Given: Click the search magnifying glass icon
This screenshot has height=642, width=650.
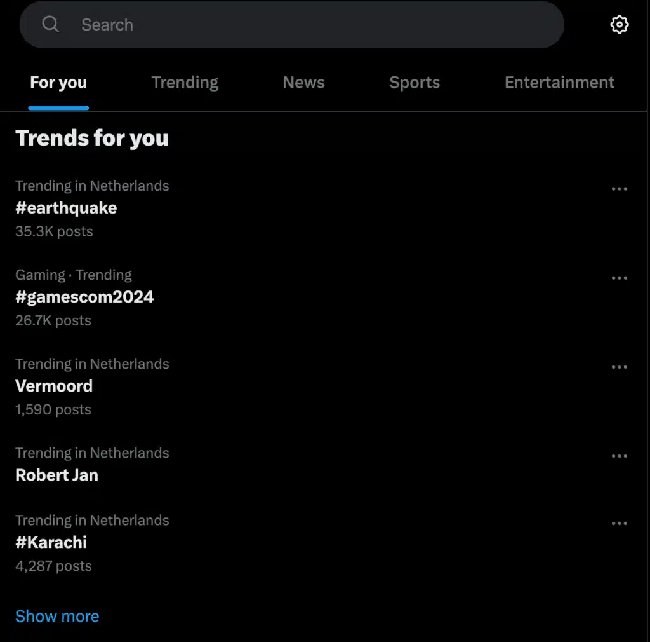Looking at the screenshot, I should click(51, 24).
